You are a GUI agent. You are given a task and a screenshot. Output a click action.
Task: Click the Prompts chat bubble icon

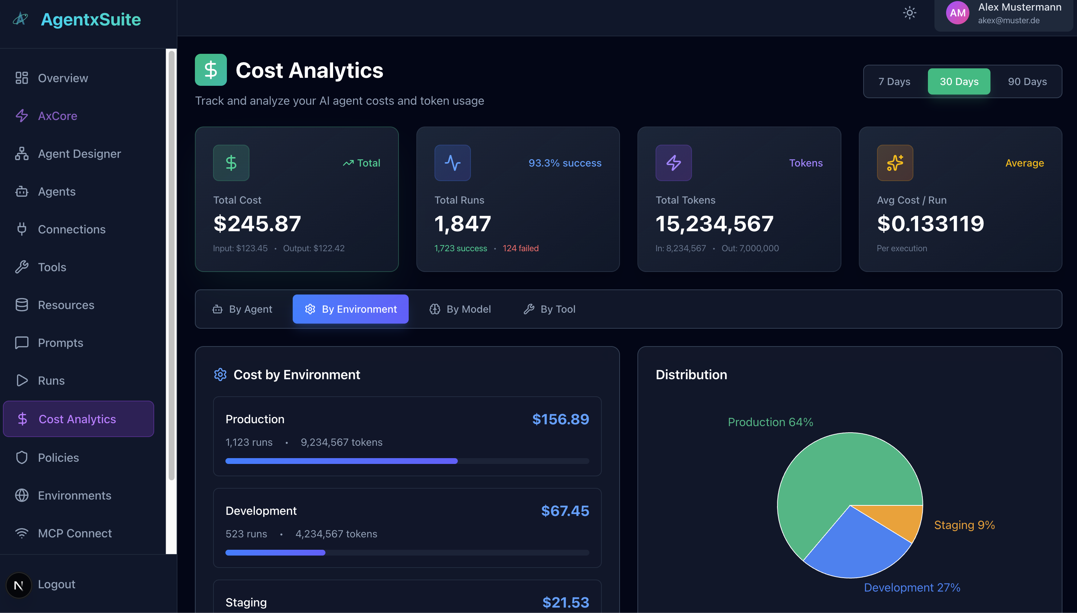(21, 343)
